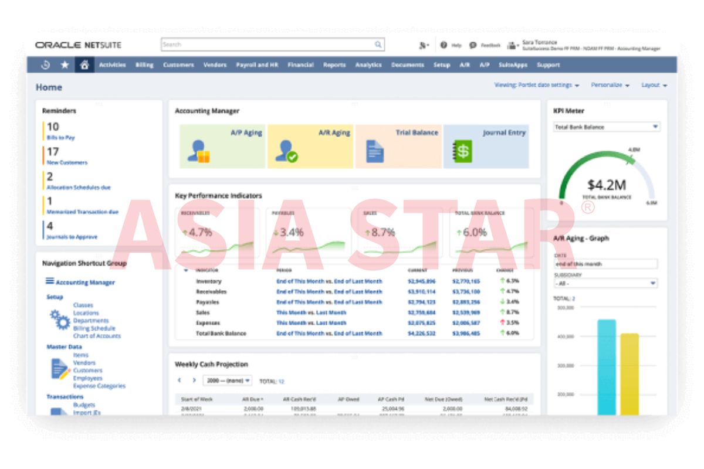The width and height of the screenshot is (704, 469).
Task: Open the Shortcuts star icon
Action: [65, 65]
